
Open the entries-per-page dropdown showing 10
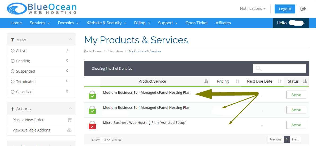click(x=106, y=140)
